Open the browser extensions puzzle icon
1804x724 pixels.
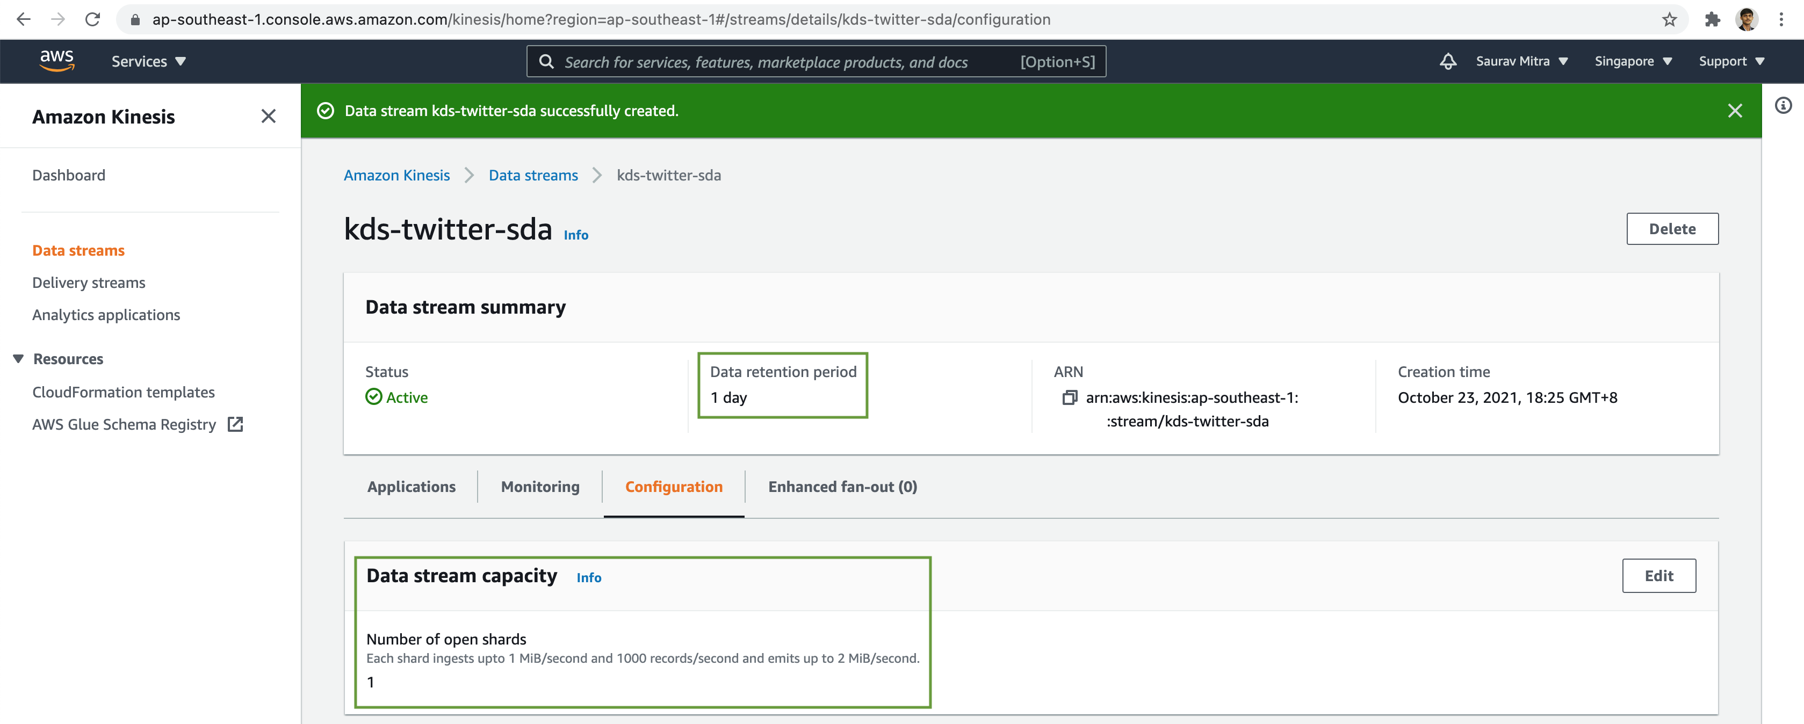(1712, 20)
